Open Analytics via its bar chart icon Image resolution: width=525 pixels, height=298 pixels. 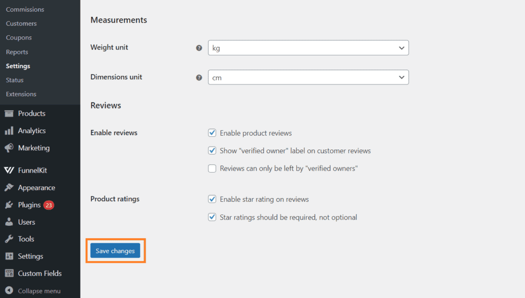[x=9, y=131]
